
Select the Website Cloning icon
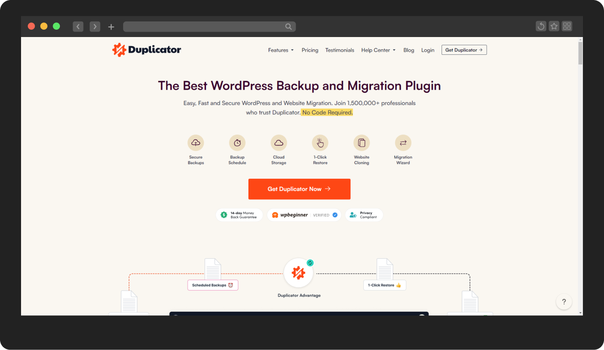[x=361, y=142]
